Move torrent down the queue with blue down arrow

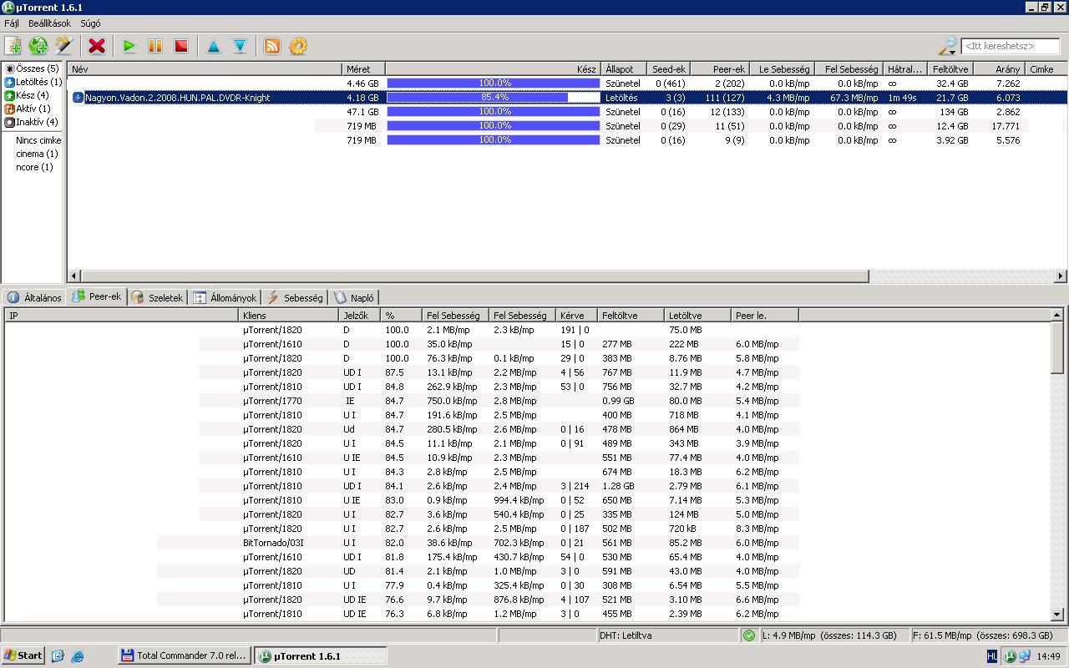click(240, 46)
